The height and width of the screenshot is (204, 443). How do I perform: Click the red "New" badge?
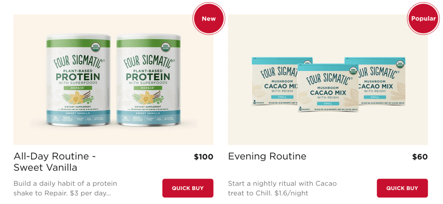click(209, 19)
